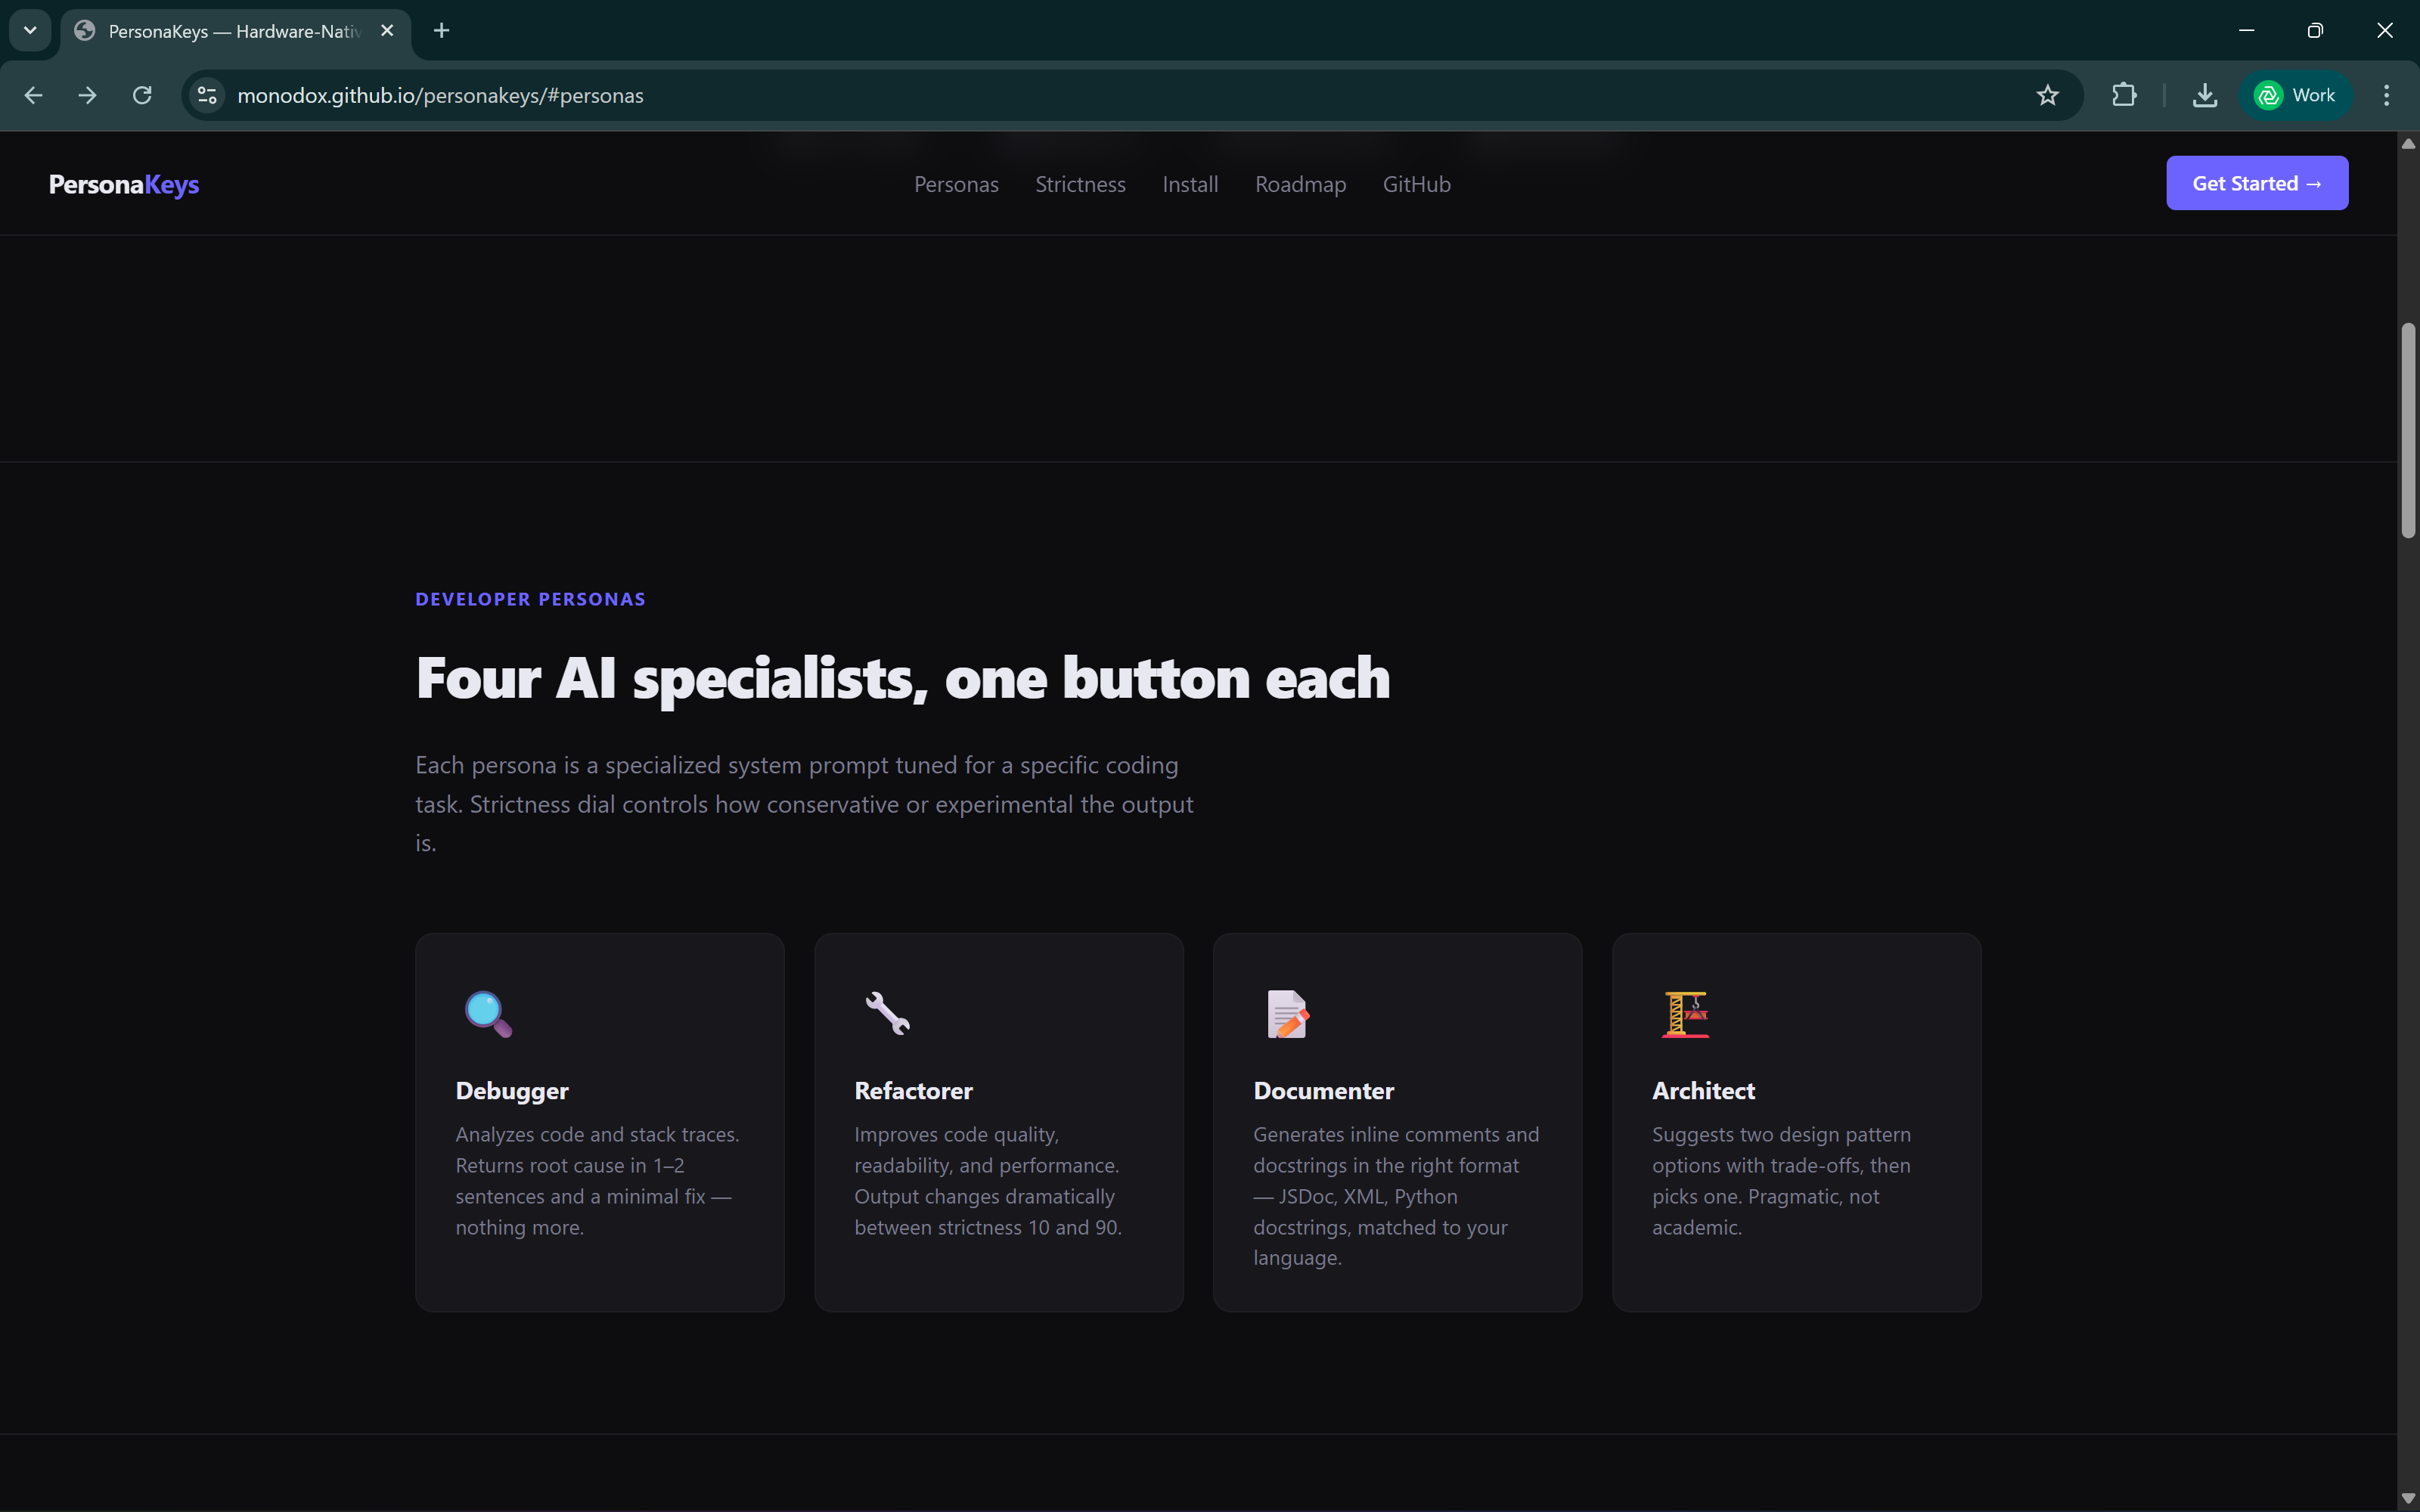Viewport: 2420px width, 1512px height.
Task: Click the Architect crane icon
Action: click(1685, 1014)
